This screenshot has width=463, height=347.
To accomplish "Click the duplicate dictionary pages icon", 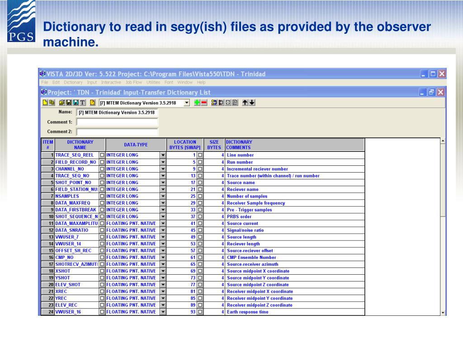I will [52, 103].
